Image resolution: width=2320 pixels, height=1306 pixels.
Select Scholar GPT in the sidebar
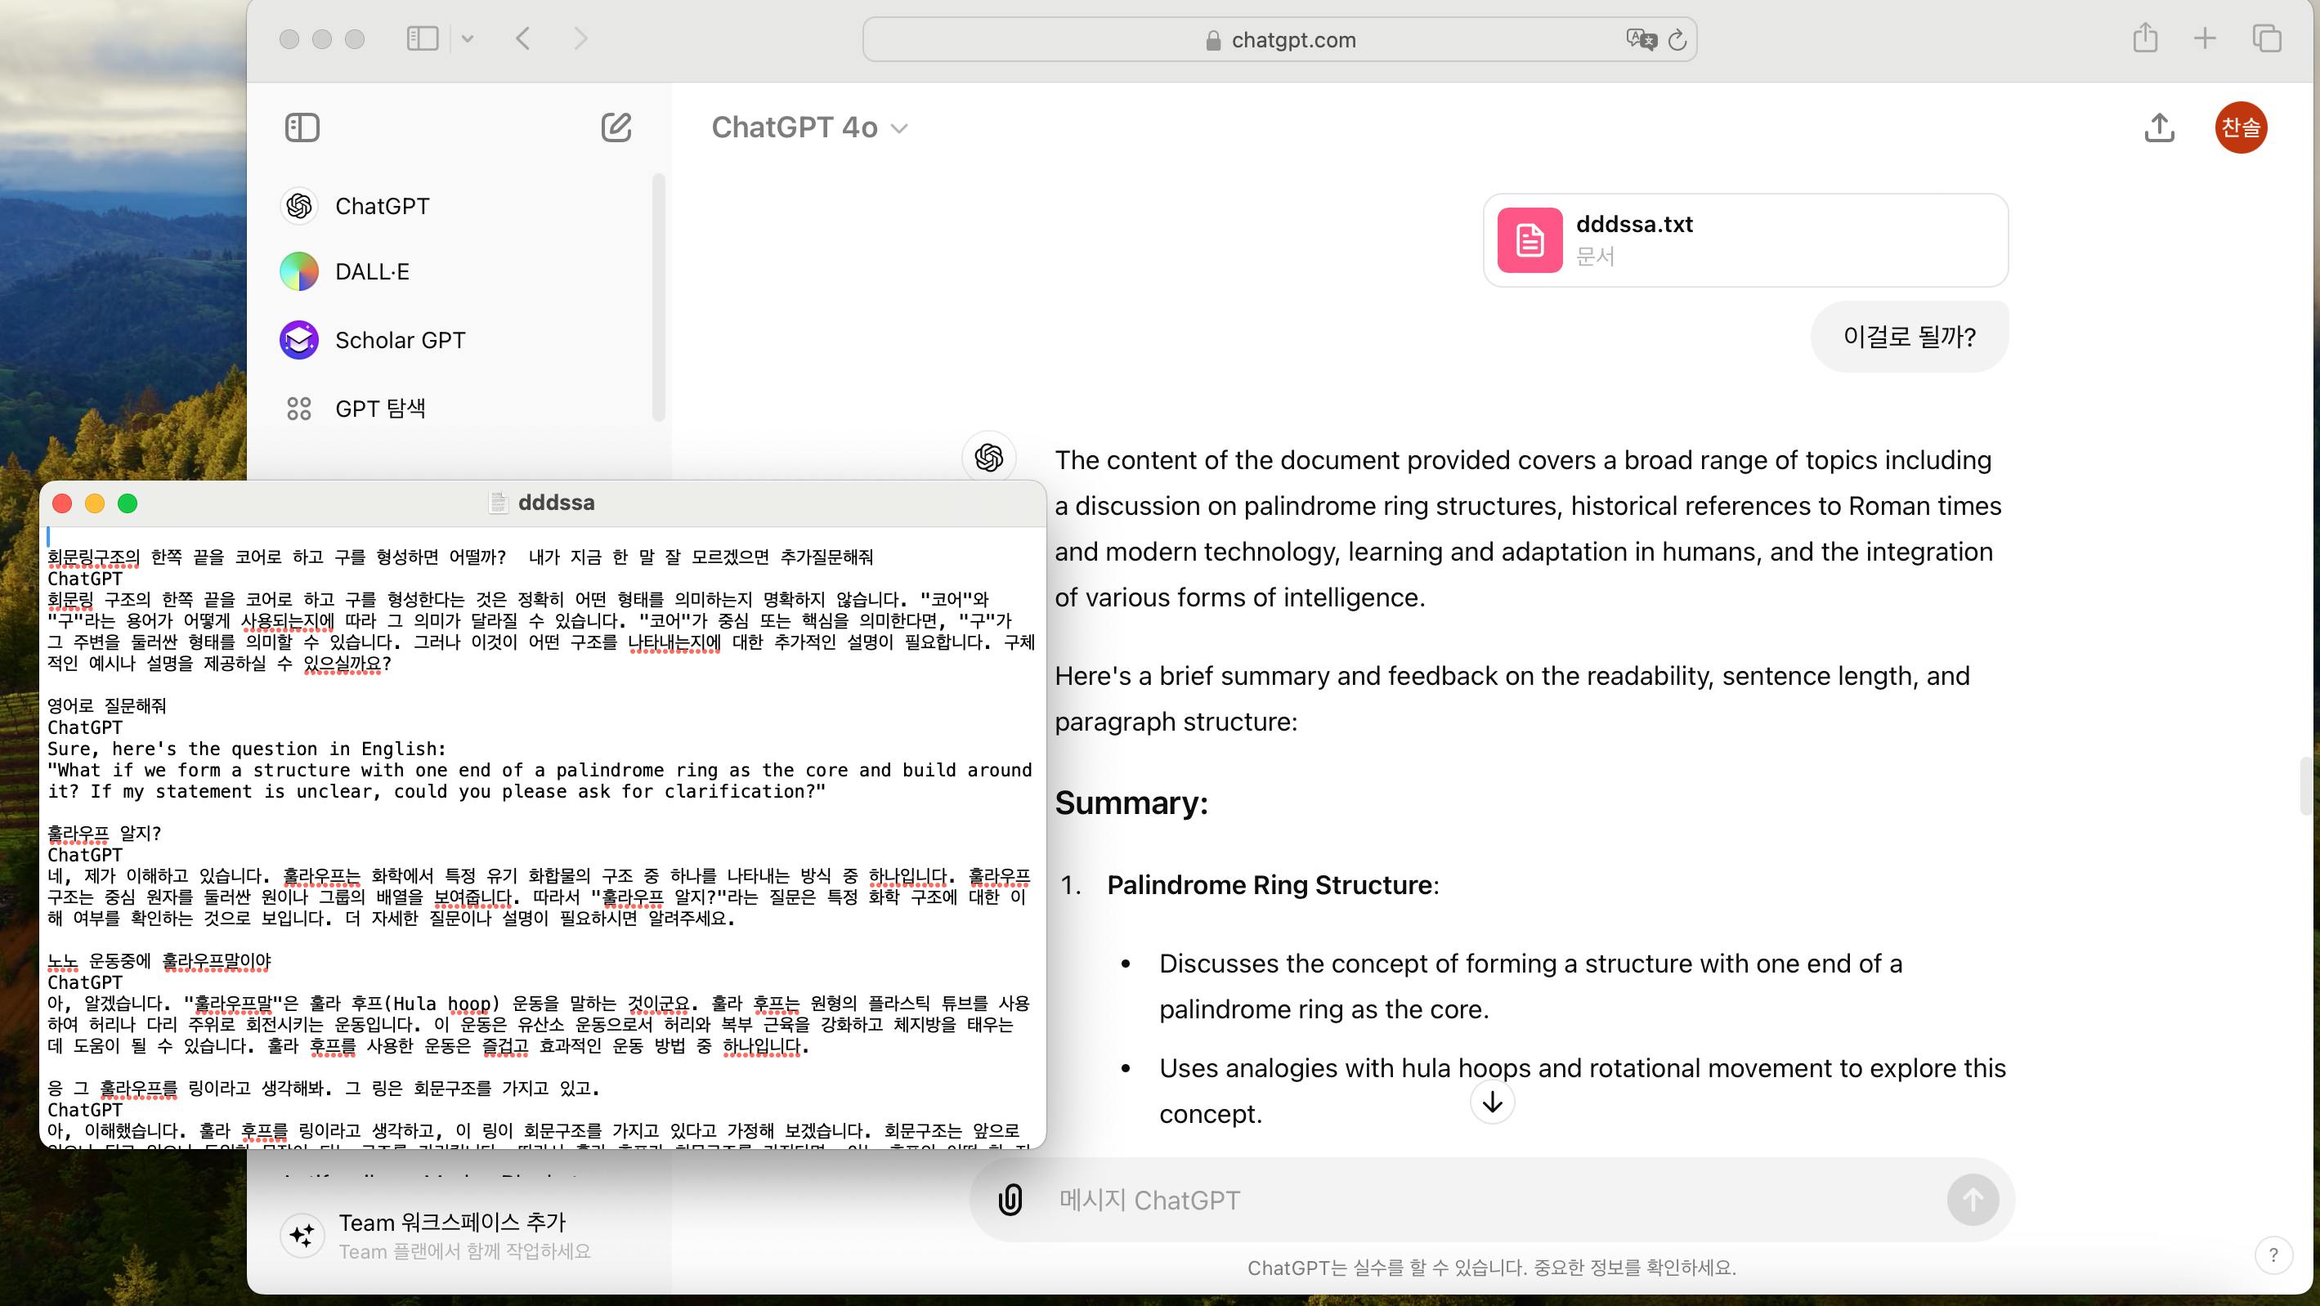click(x=400, y=341)
